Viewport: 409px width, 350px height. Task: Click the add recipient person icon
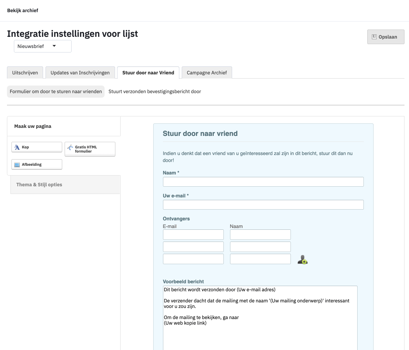click(303, 260)
